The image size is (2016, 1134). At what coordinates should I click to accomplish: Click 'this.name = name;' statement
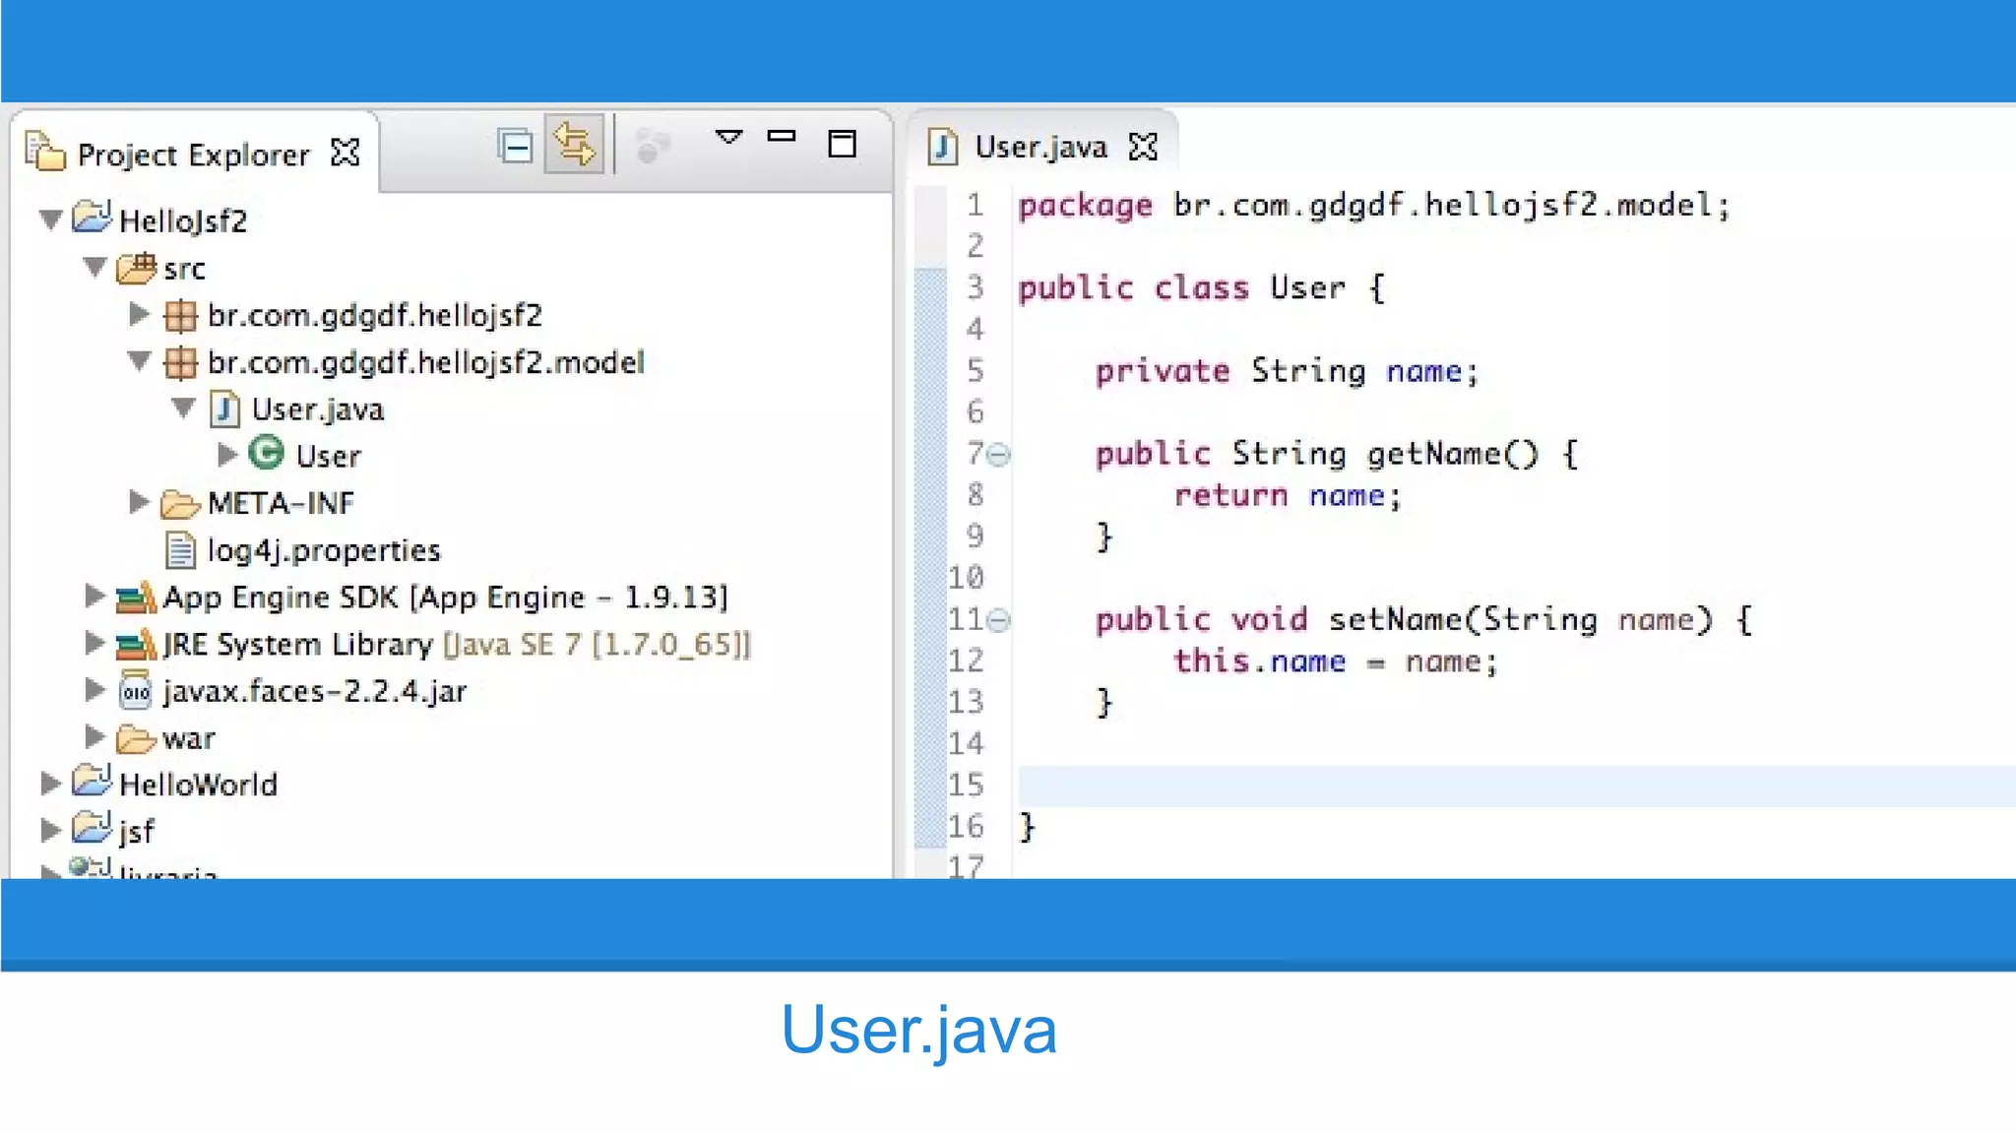point(1335,661)
